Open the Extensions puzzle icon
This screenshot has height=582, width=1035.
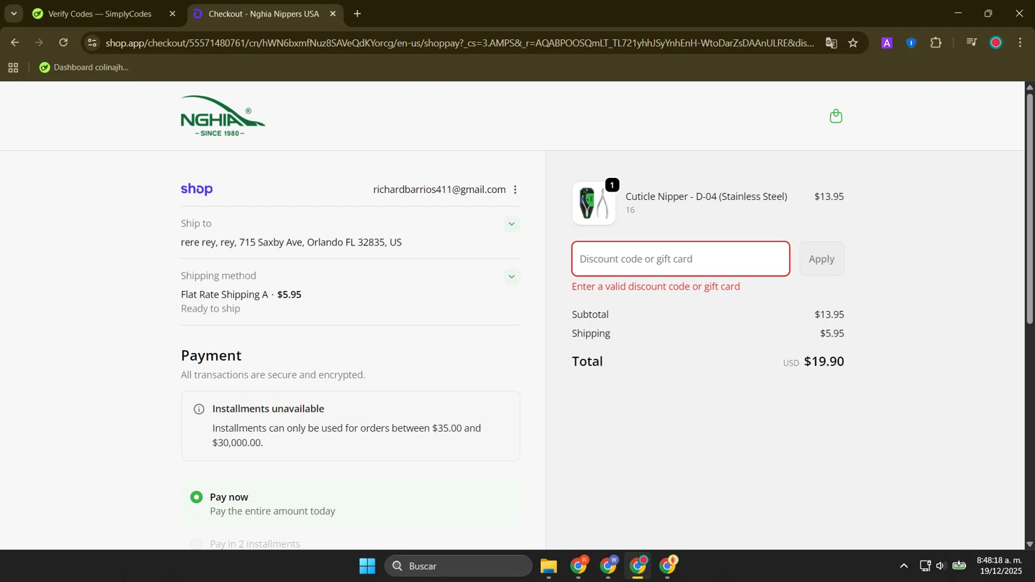[x=936, y=43]
